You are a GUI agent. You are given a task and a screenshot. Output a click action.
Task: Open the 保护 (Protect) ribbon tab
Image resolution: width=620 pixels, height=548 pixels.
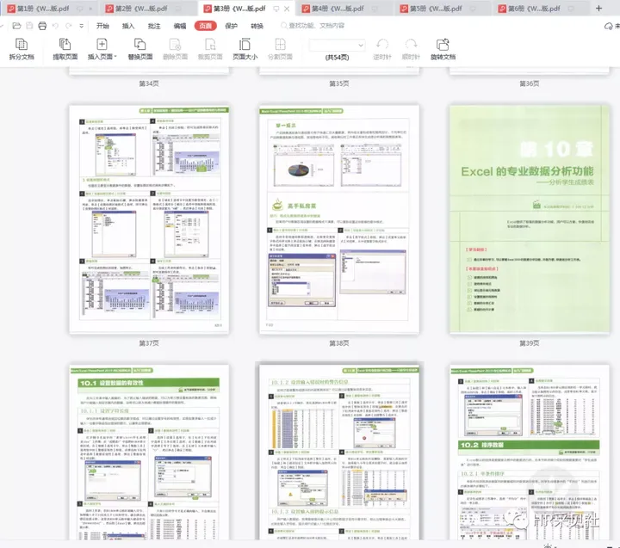click(231, 26)
